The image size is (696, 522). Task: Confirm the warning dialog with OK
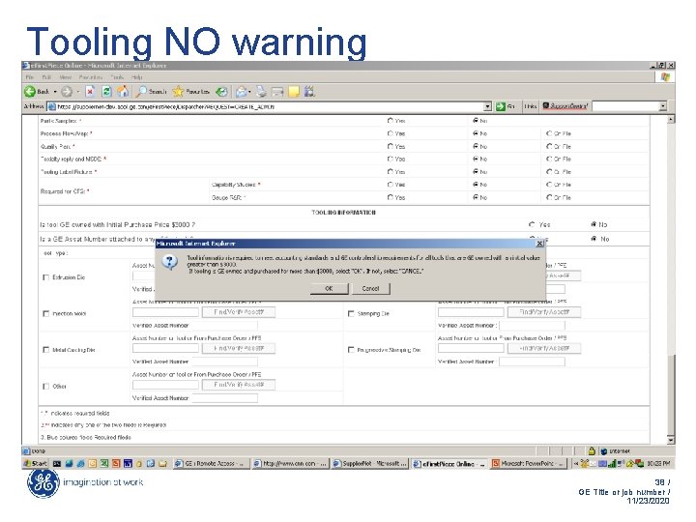(329, 288)
